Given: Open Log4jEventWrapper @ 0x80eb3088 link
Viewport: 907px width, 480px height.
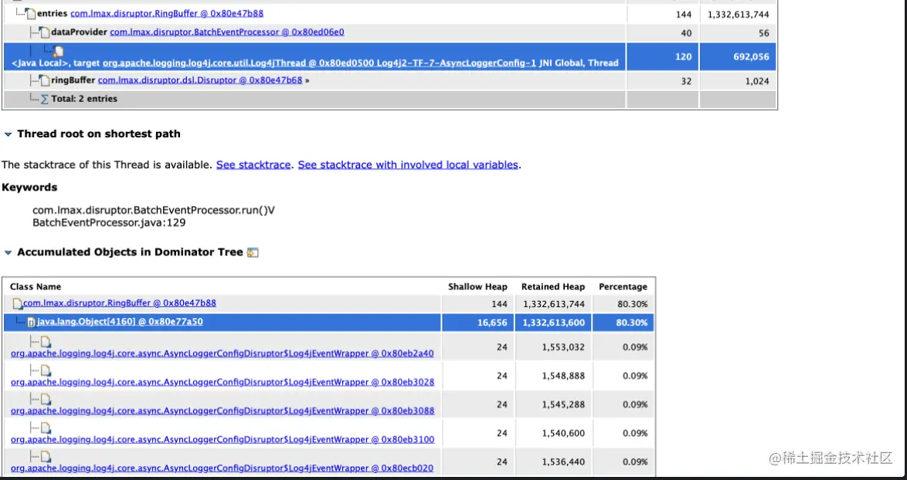Looking at the screenshot, I should pos(223,411).
